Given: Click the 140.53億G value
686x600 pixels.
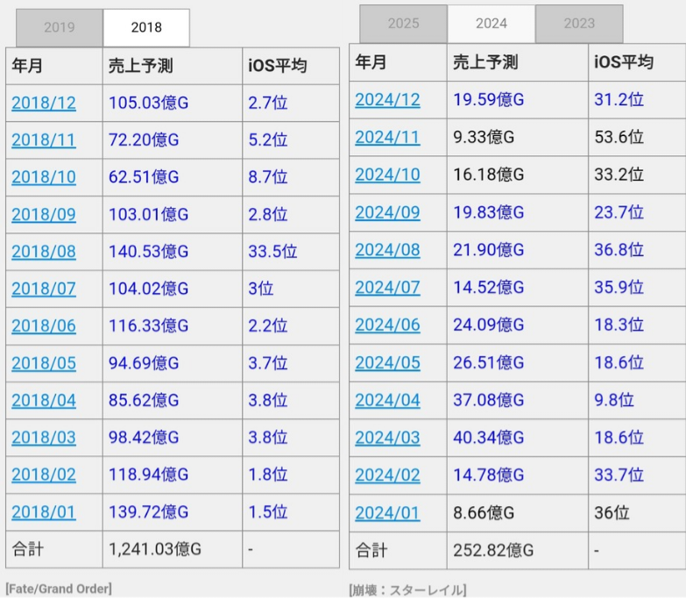Looking at the screenshot, I should pyautogui.click(x=148, y=252).
